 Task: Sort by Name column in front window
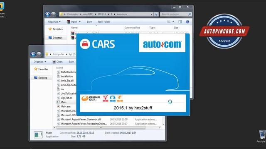60,68
